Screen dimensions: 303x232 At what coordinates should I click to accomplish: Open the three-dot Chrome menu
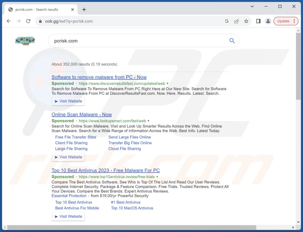tap(294, 21)
